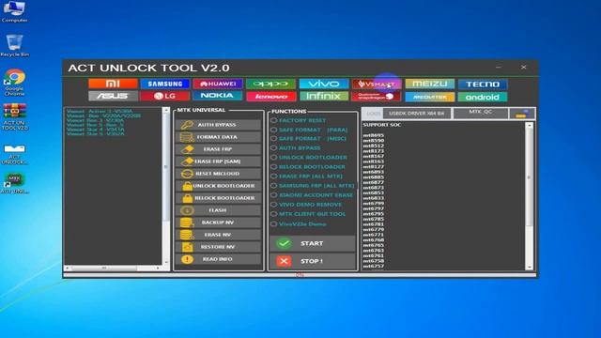Choose the Lenovo brand logo

270,96
